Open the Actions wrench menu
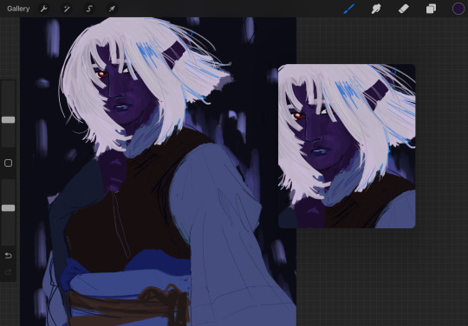Screen dimensions: 468x326 pyautogui.click(x=44, y=9)
